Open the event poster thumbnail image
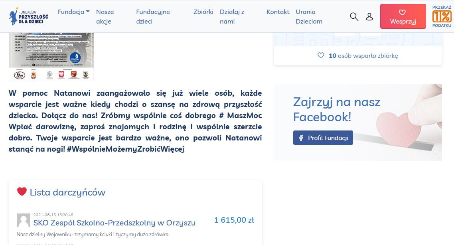This screenshot has height=245, width=454. [51, 57]
